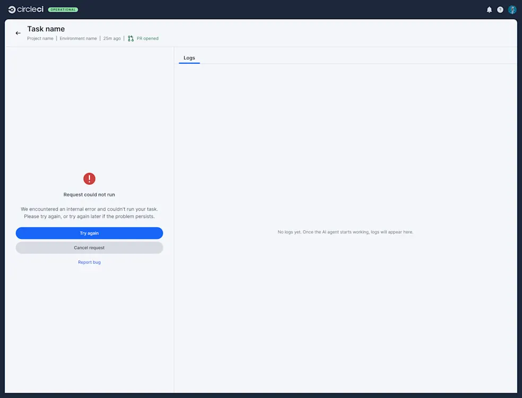
Task: Click the back arrow next to Task name
Action: [18, 32]
